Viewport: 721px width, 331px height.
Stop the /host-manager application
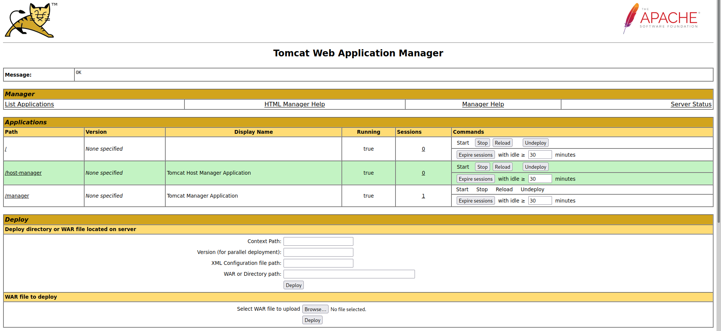pos(482,167)
